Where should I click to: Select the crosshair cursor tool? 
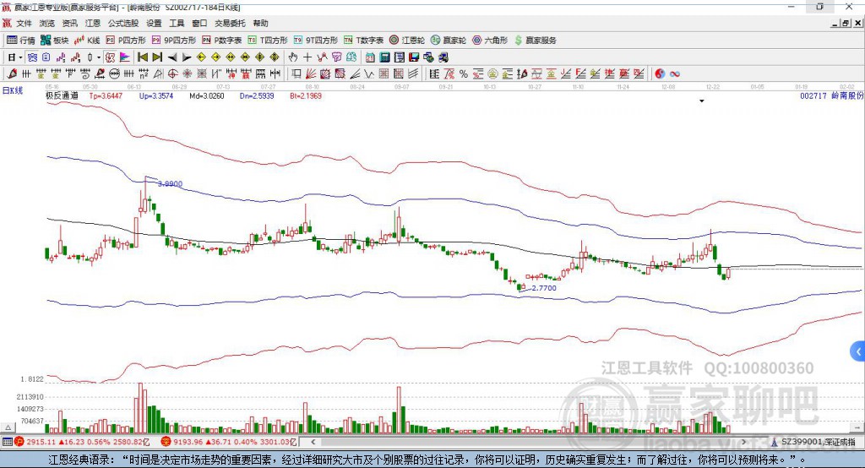[x=307, y=57]
